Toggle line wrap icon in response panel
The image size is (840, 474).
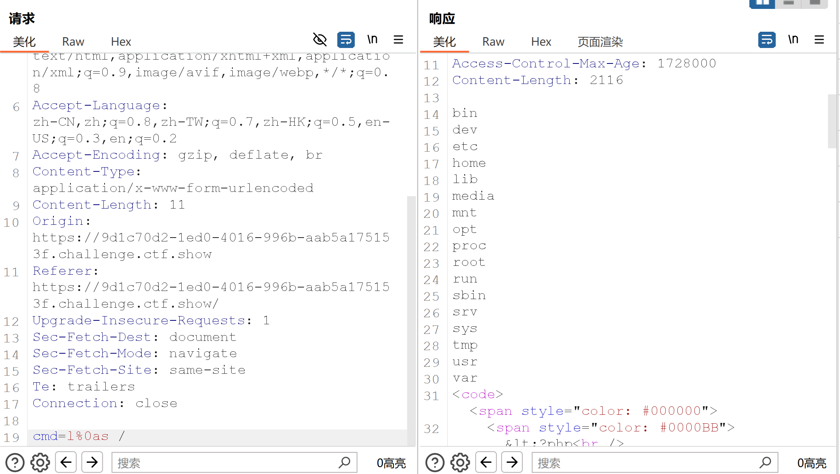tap(767, 39)
